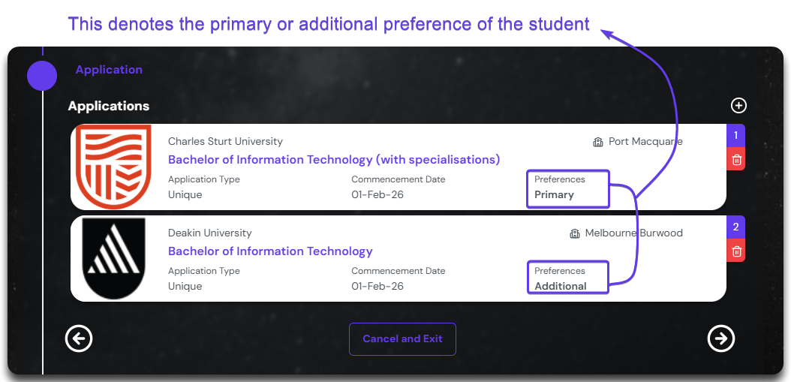Image resolution: width=791 pixels, height=382 pixels.
Task: Select the Application step label
Action: point(109,70)
